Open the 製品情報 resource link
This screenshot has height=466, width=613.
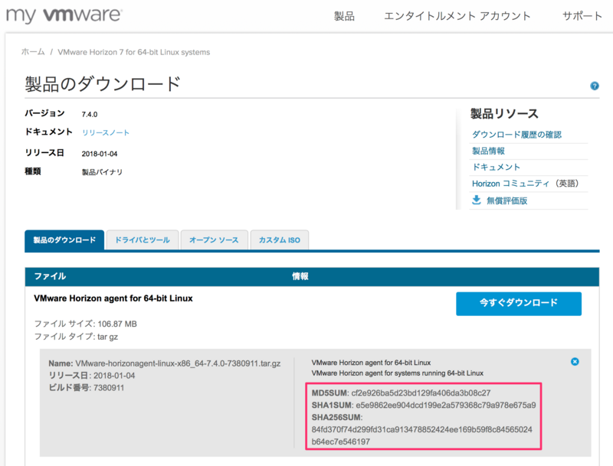(488, 151)
